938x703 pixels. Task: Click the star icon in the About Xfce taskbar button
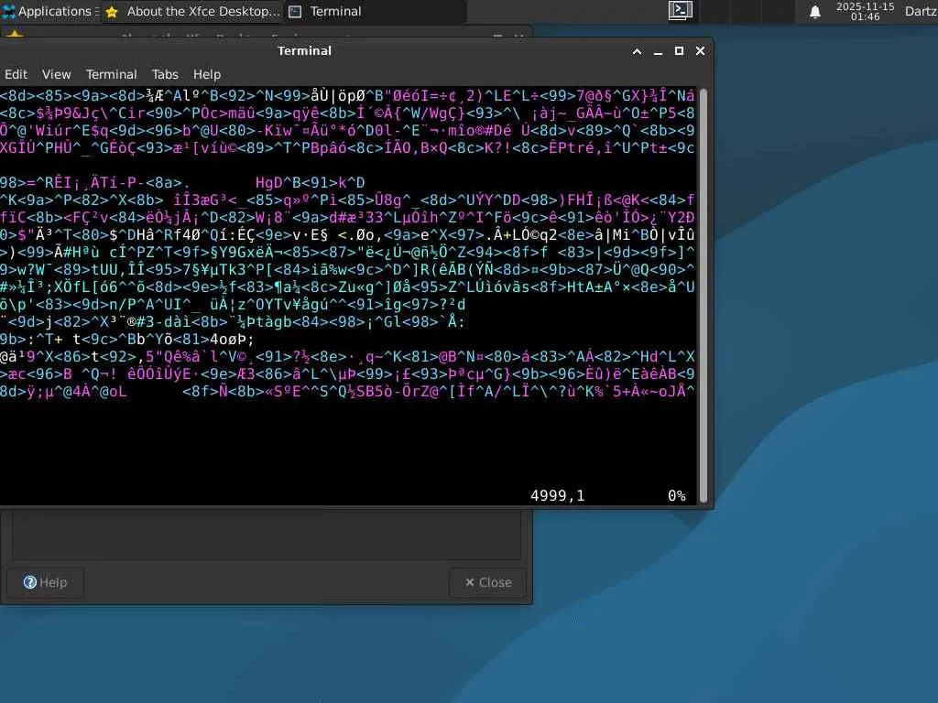click(x=112, y=12)
